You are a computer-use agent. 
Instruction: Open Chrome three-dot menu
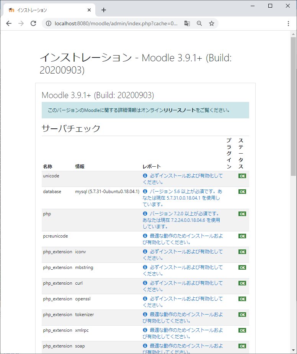[x=288, y=23]
